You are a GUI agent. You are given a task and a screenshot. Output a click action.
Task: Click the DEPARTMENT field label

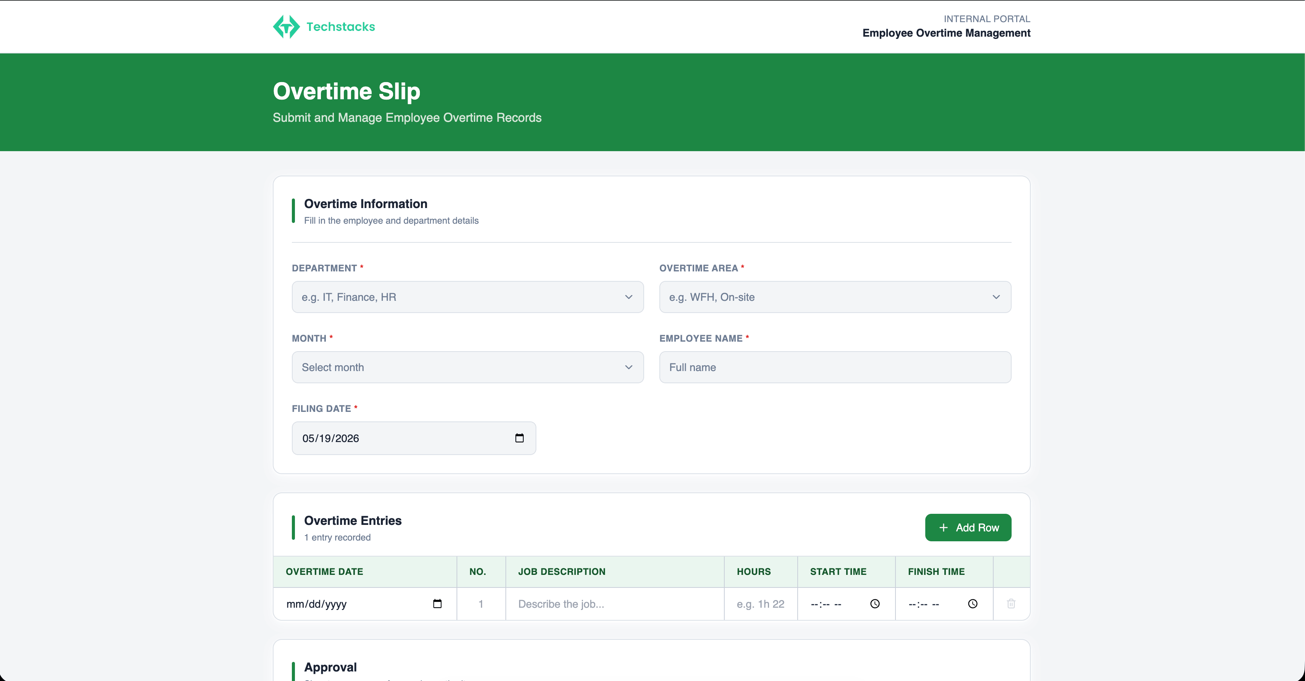tap(324, 268)
